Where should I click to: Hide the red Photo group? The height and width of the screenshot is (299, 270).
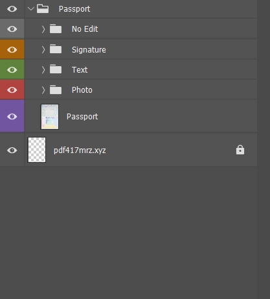[12, 90]
